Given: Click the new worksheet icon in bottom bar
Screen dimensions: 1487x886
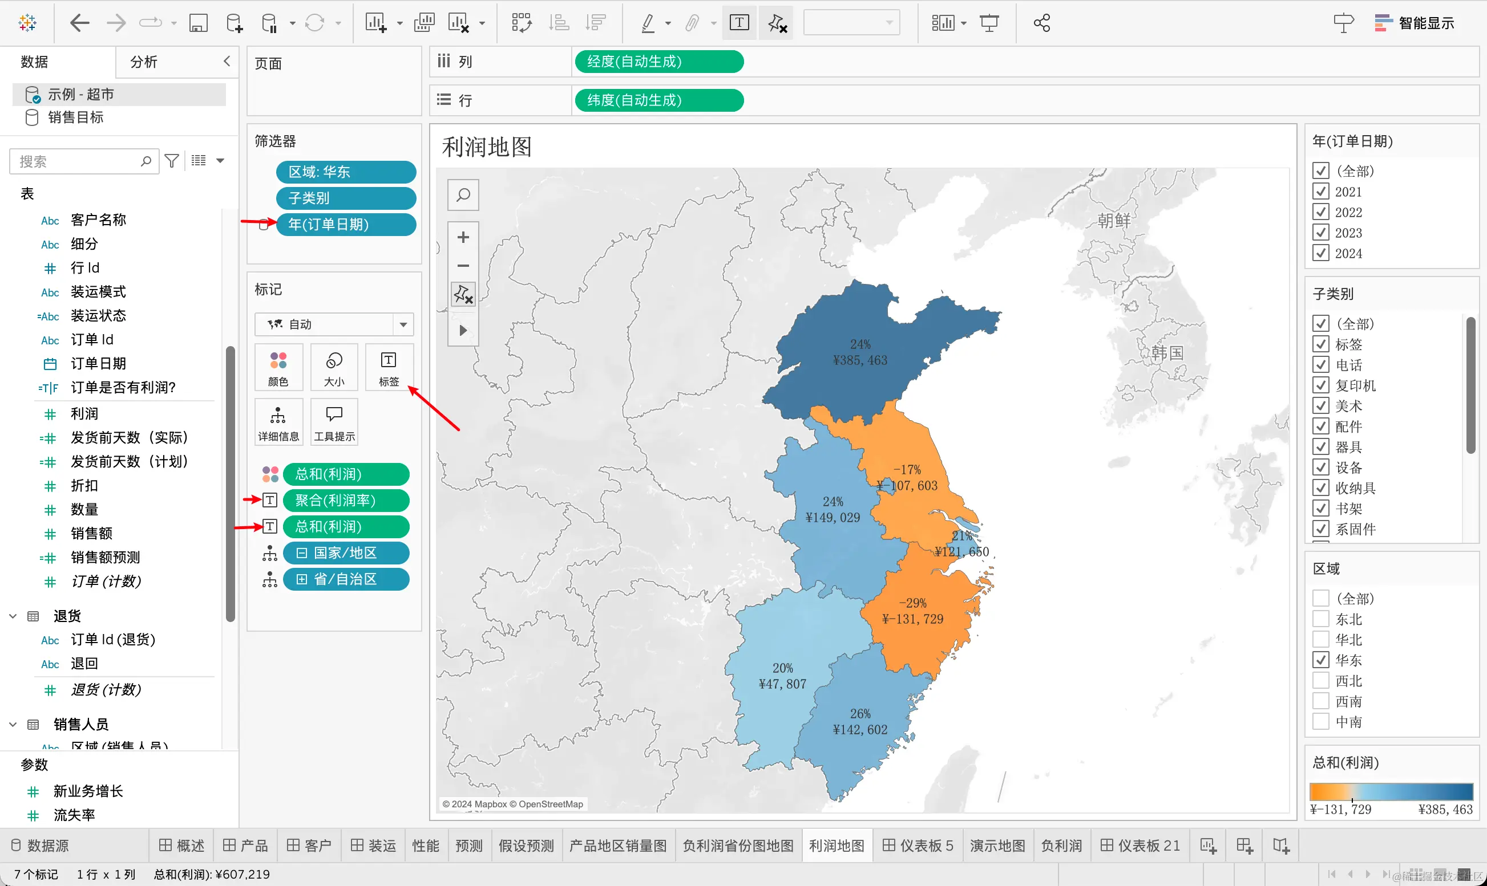Looking at the screenshot, I should (1208, 846).
